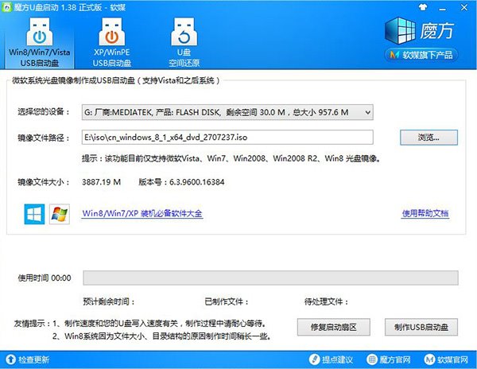This screenshot has height=369, width=477.
Task: Expand the device selection dropdown
Action: tap(366, 113)
